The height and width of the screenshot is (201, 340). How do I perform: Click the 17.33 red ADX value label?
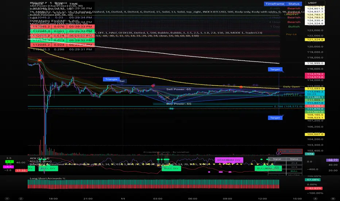[21, 171]
